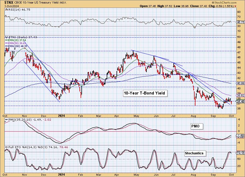Click the PMO axis value tag -1.49

(x=241, y=135)
